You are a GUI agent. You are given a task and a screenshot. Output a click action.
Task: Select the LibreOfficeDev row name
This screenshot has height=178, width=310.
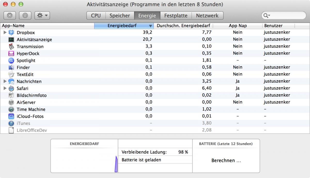(x=32, y=130)
